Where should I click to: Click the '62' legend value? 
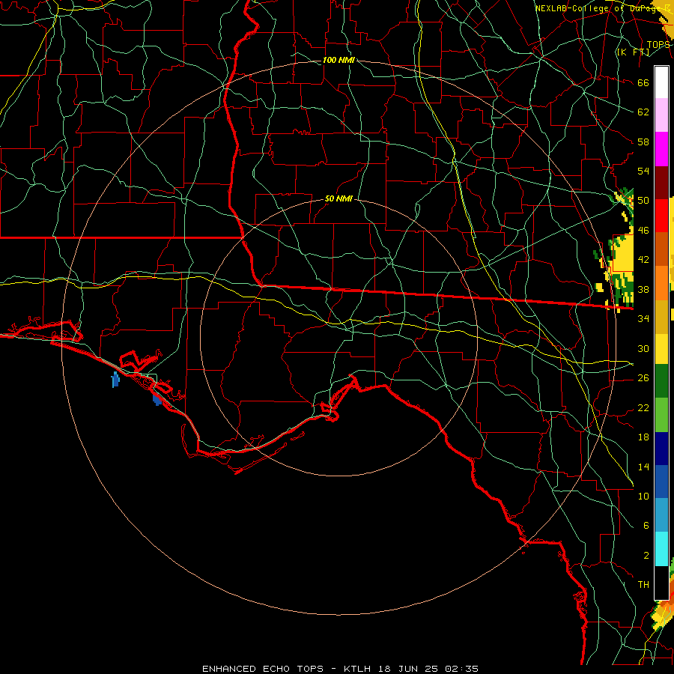(643, 112)
